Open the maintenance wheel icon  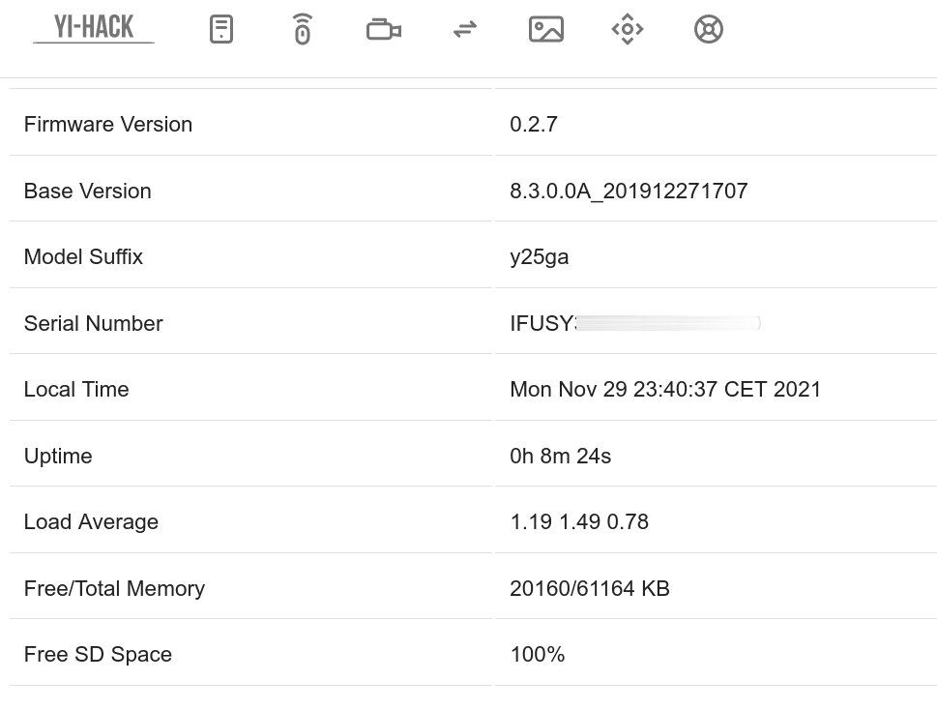point(708,29)
